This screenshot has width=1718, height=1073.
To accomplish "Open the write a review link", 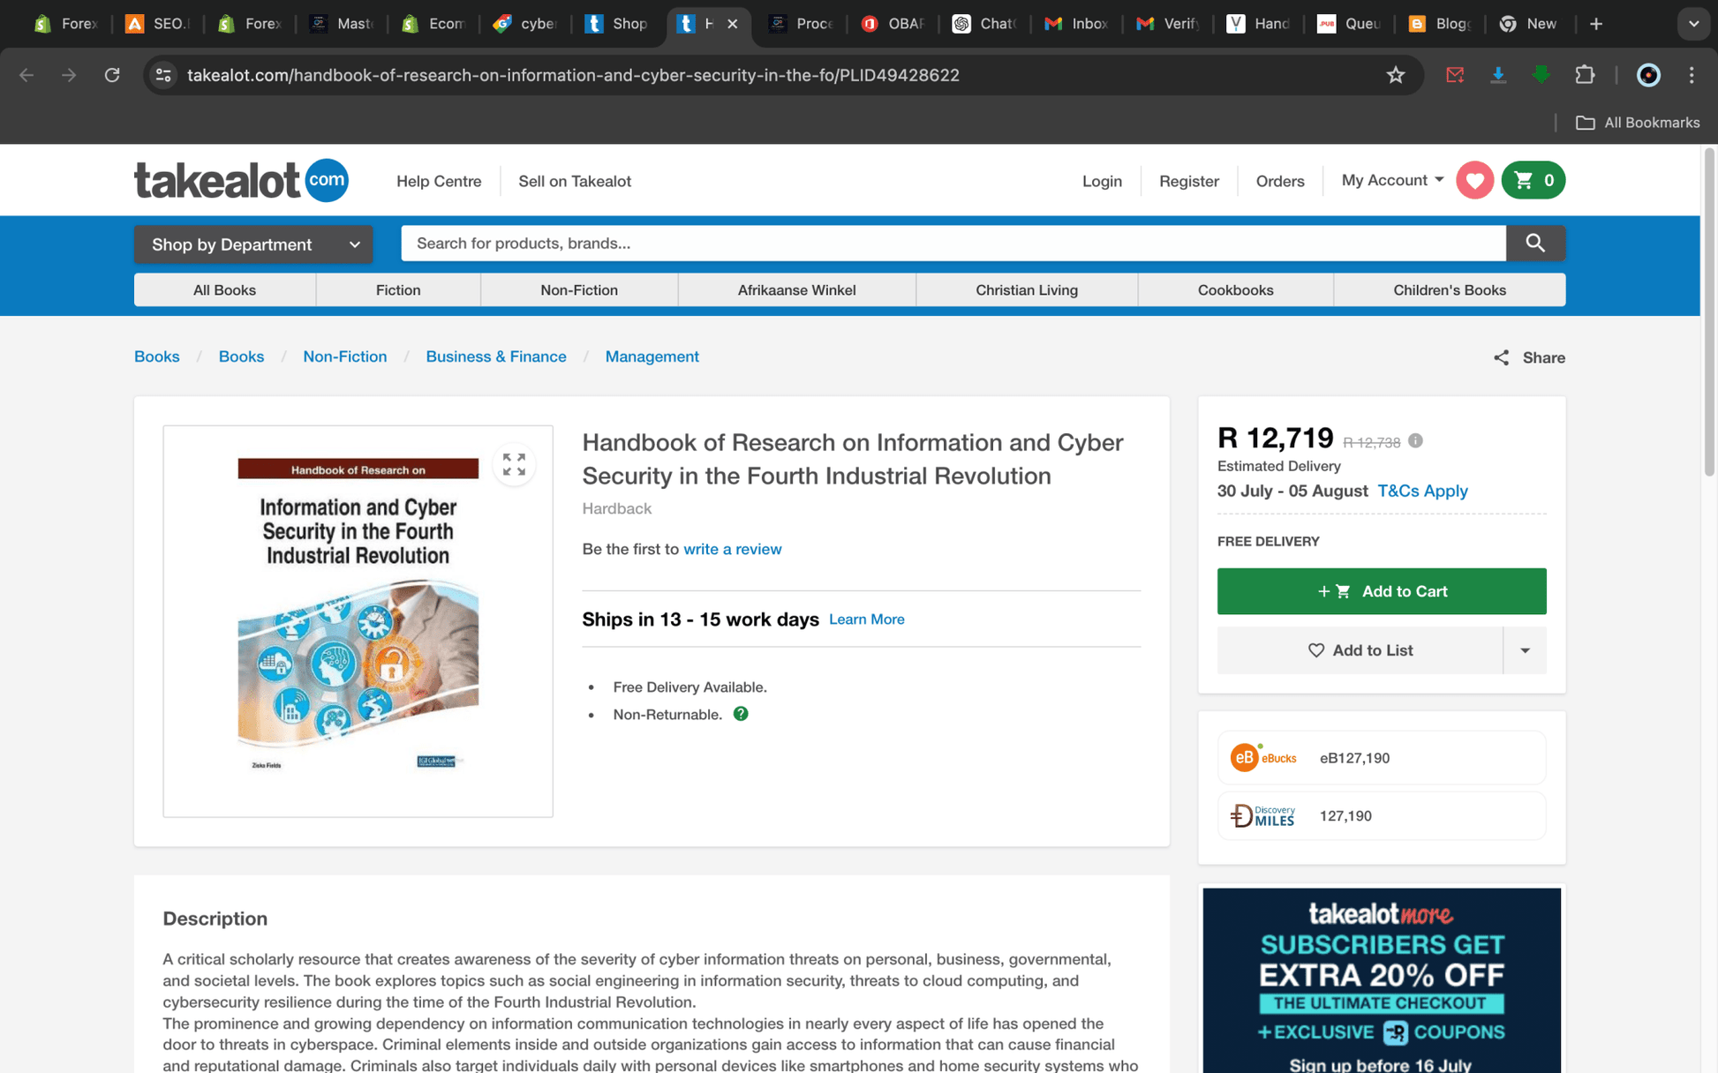I will [x=732, y=549].
